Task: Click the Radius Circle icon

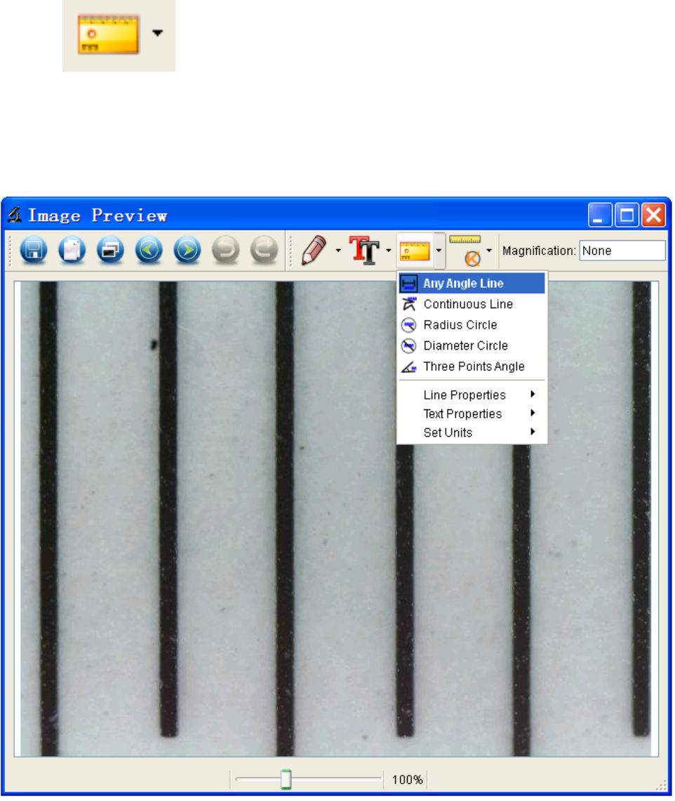Action: point(409,326)
